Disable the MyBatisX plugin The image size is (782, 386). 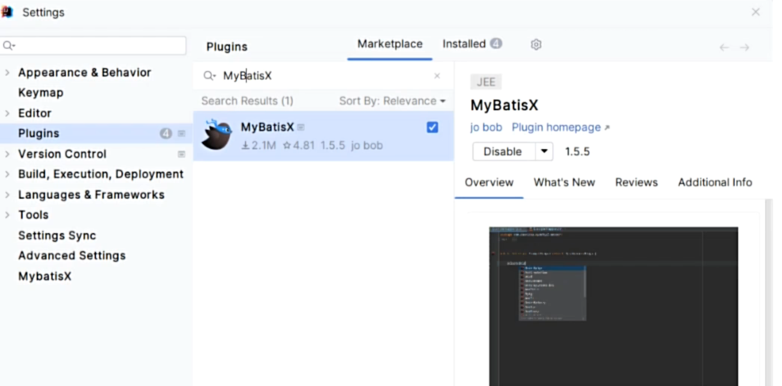[x=503, y=152]
